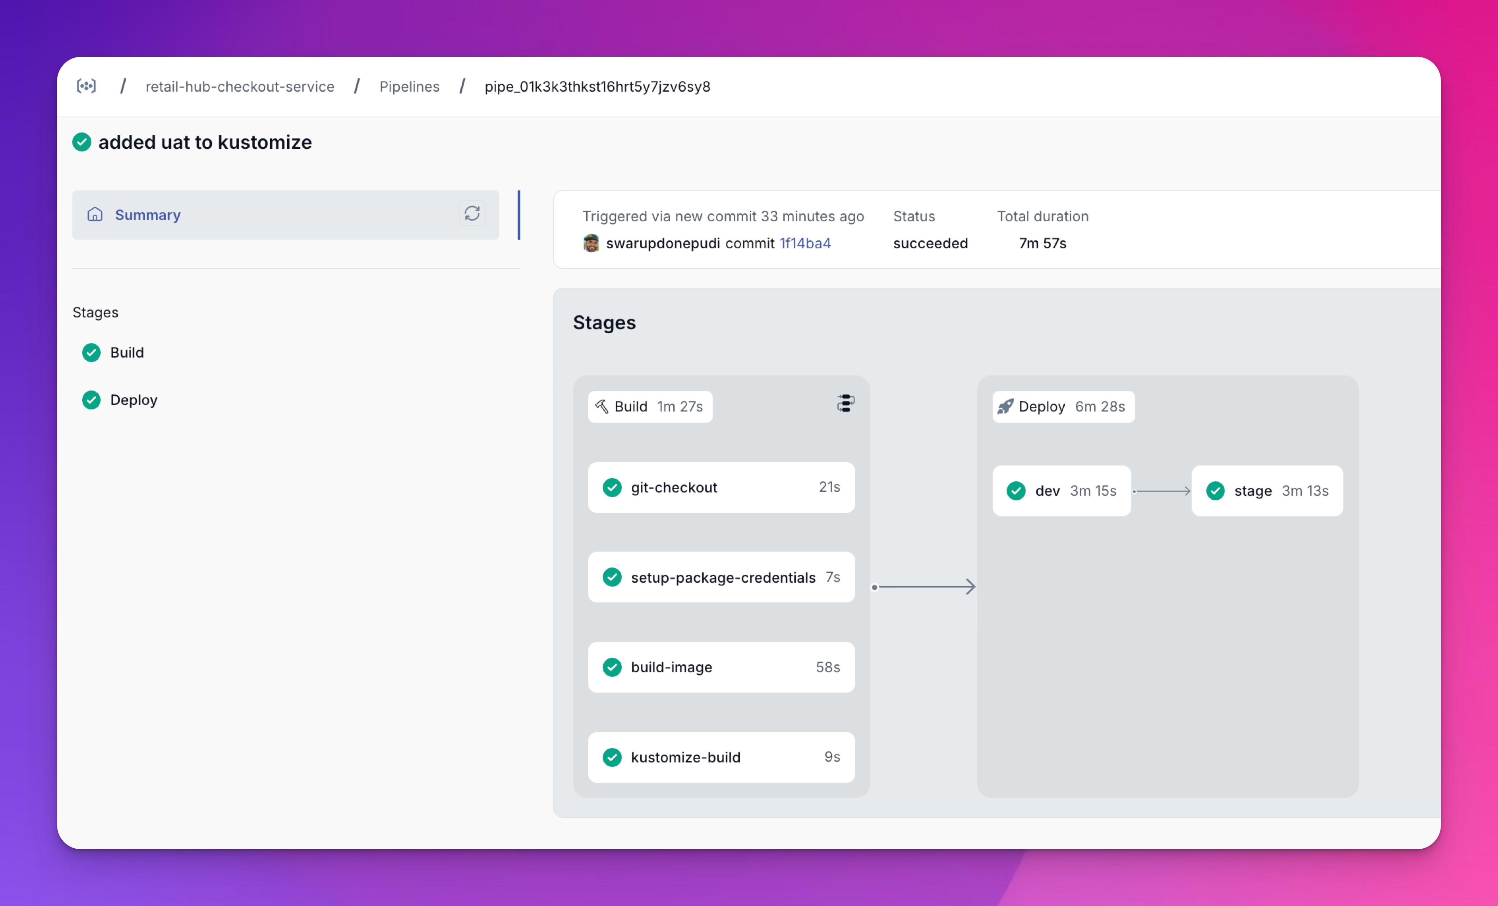Click the 'Total duration' label
The width and height of the screenshot is (1498, 906).
[x=1043, y=216]
